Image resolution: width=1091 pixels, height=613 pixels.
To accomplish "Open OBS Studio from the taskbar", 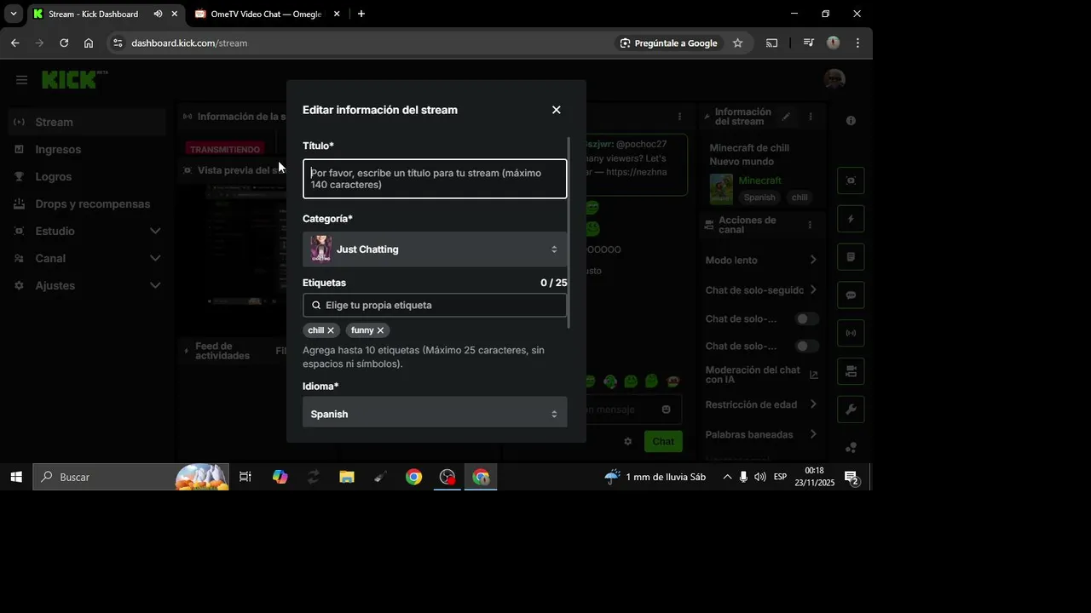I will click(447, 477).
